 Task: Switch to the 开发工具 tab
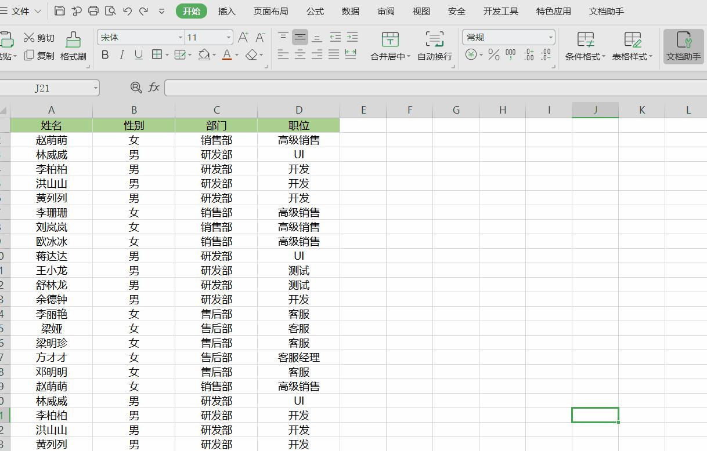click(501, 11)
